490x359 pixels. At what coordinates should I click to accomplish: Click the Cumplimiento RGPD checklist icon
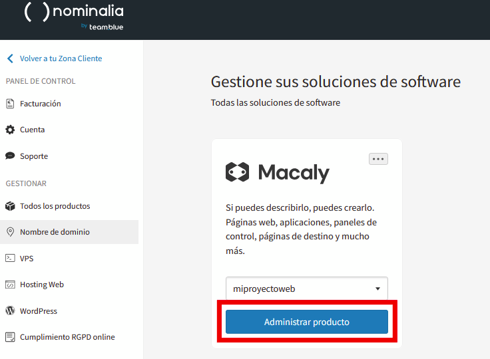point(10,337)
